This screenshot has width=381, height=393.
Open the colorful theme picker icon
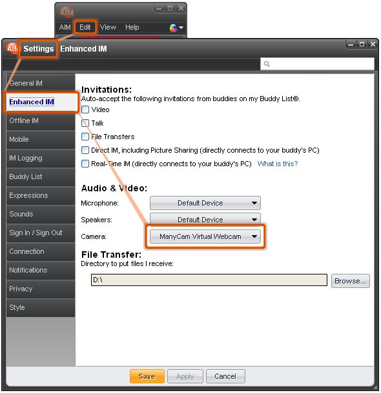point(176,28)
